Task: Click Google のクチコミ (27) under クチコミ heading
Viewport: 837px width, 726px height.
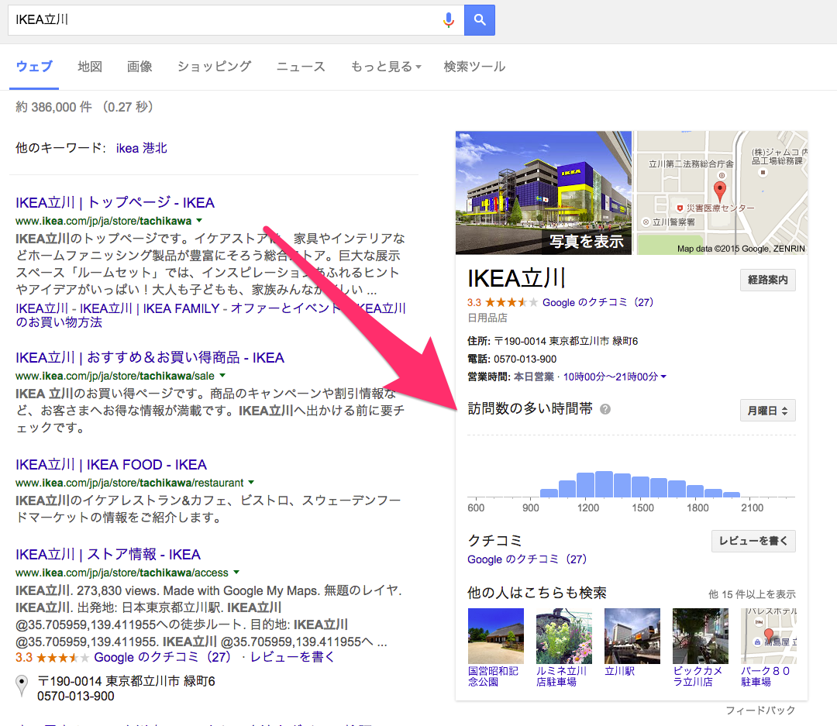Action: pos(526,559)
